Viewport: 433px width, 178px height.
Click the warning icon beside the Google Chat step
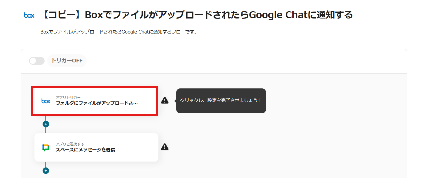click(165, 147)
